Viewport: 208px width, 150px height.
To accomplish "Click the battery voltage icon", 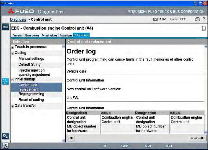I will pyautogui.click(x=155, y=19).
